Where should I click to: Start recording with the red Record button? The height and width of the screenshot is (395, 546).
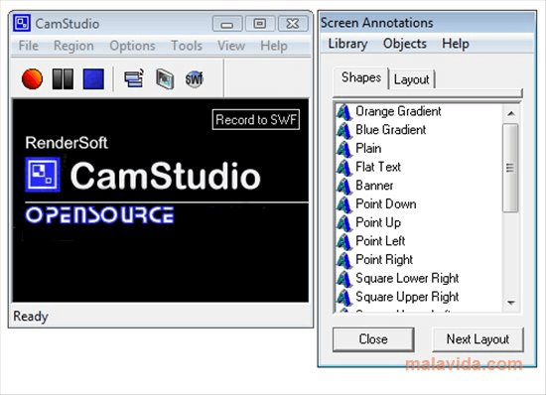tap(32, 79)
